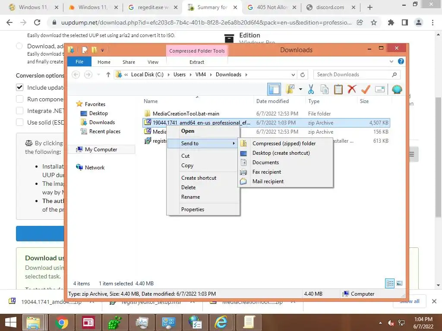
Task: Click Refresh button next to address bar
Action: pos(303,75)
